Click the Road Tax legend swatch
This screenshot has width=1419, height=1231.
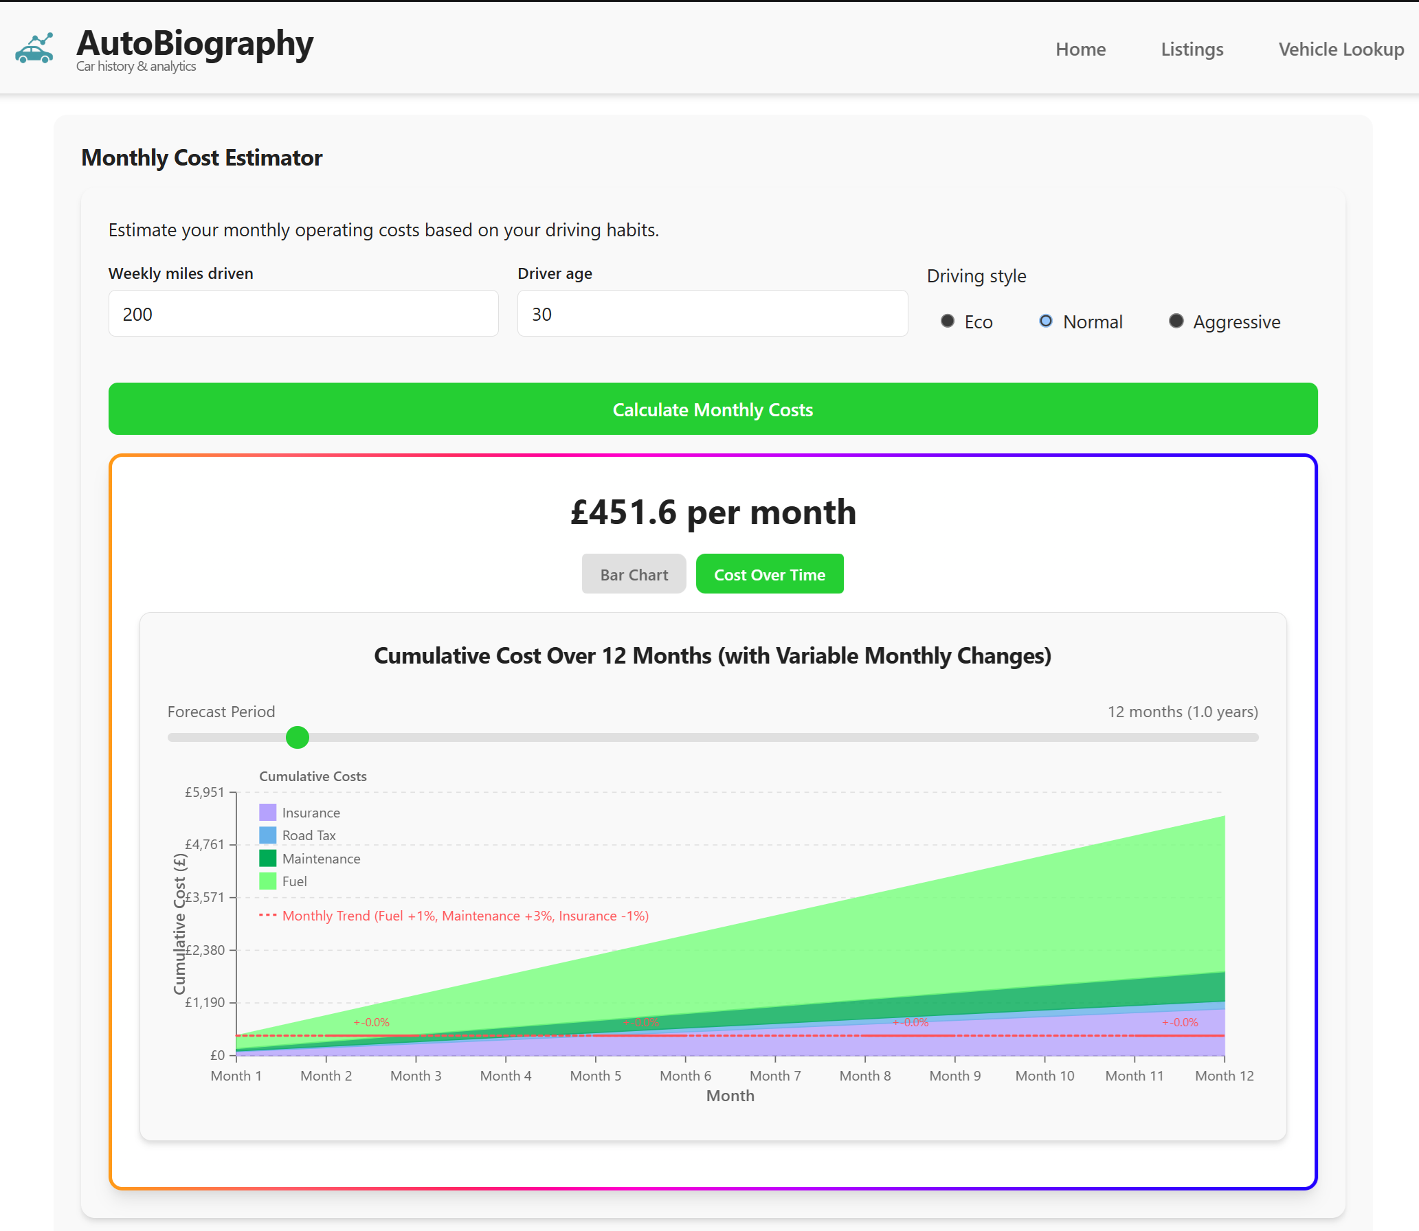click(267, 835)
